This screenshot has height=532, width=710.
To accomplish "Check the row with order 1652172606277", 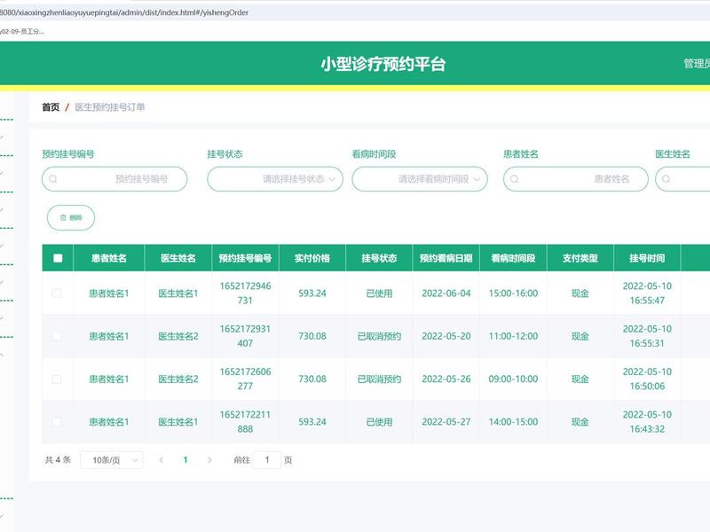I will pyautogui.click(x=57, y=379).
